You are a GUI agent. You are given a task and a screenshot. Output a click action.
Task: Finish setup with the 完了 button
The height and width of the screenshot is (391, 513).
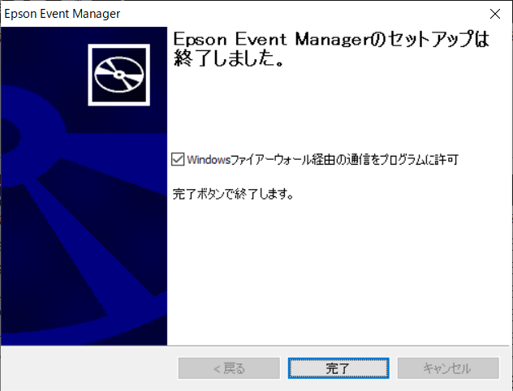coord(338,368)
